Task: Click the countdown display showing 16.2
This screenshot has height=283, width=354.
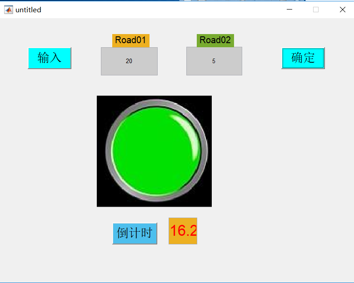Action: click(183, 231)
